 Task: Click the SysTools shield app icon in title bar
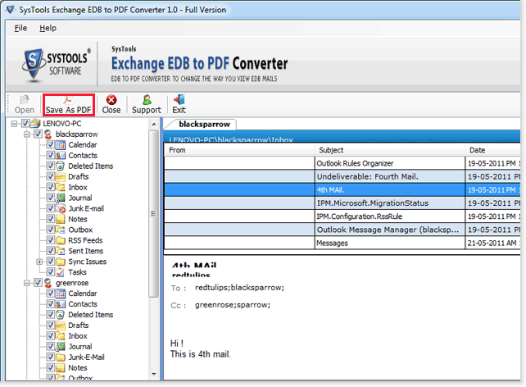tap(11, 9)
